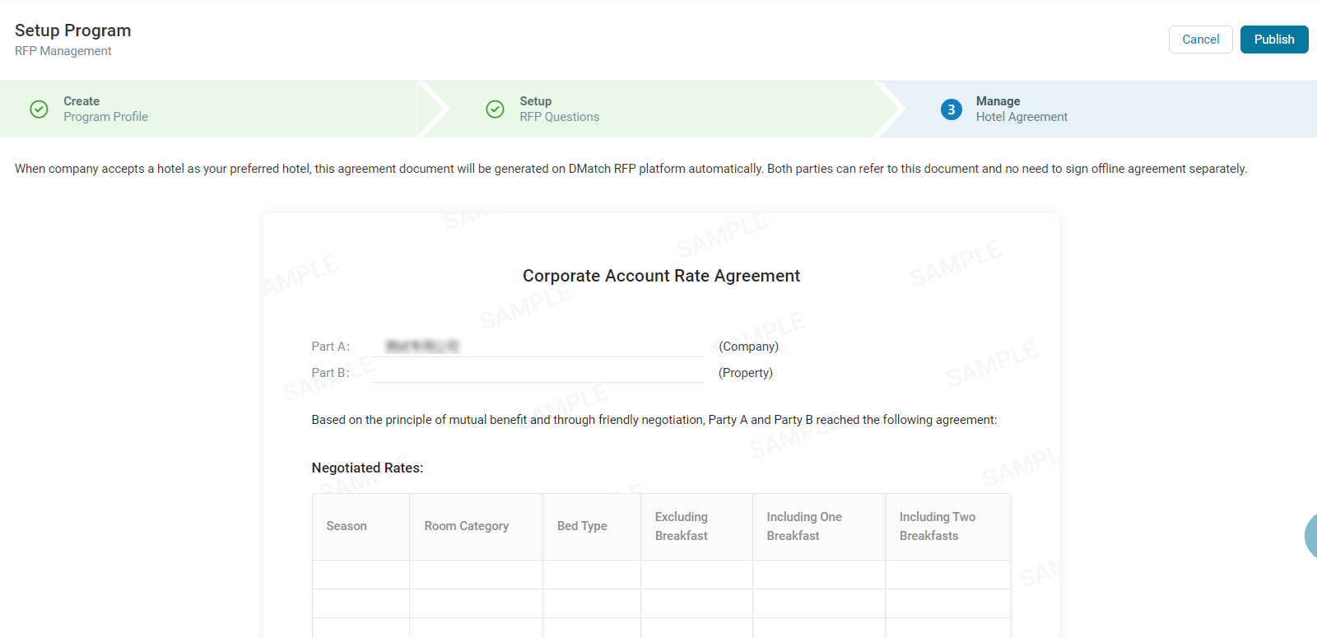This screenshot has height=638, width=1317.
Task: Click the Create step checkmark icon
Action: point(39,109)
